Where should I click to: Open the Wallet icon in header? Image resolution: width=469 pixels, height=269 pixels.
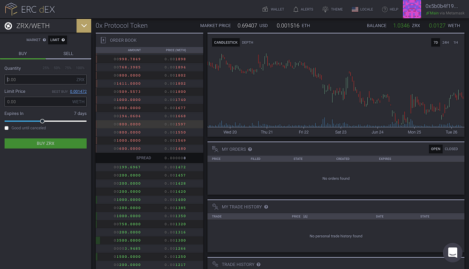(265, 9)
